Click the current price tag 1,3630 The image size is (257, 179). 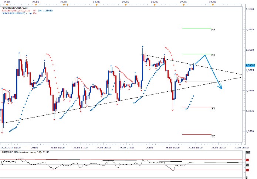click(x=250, y=65)
